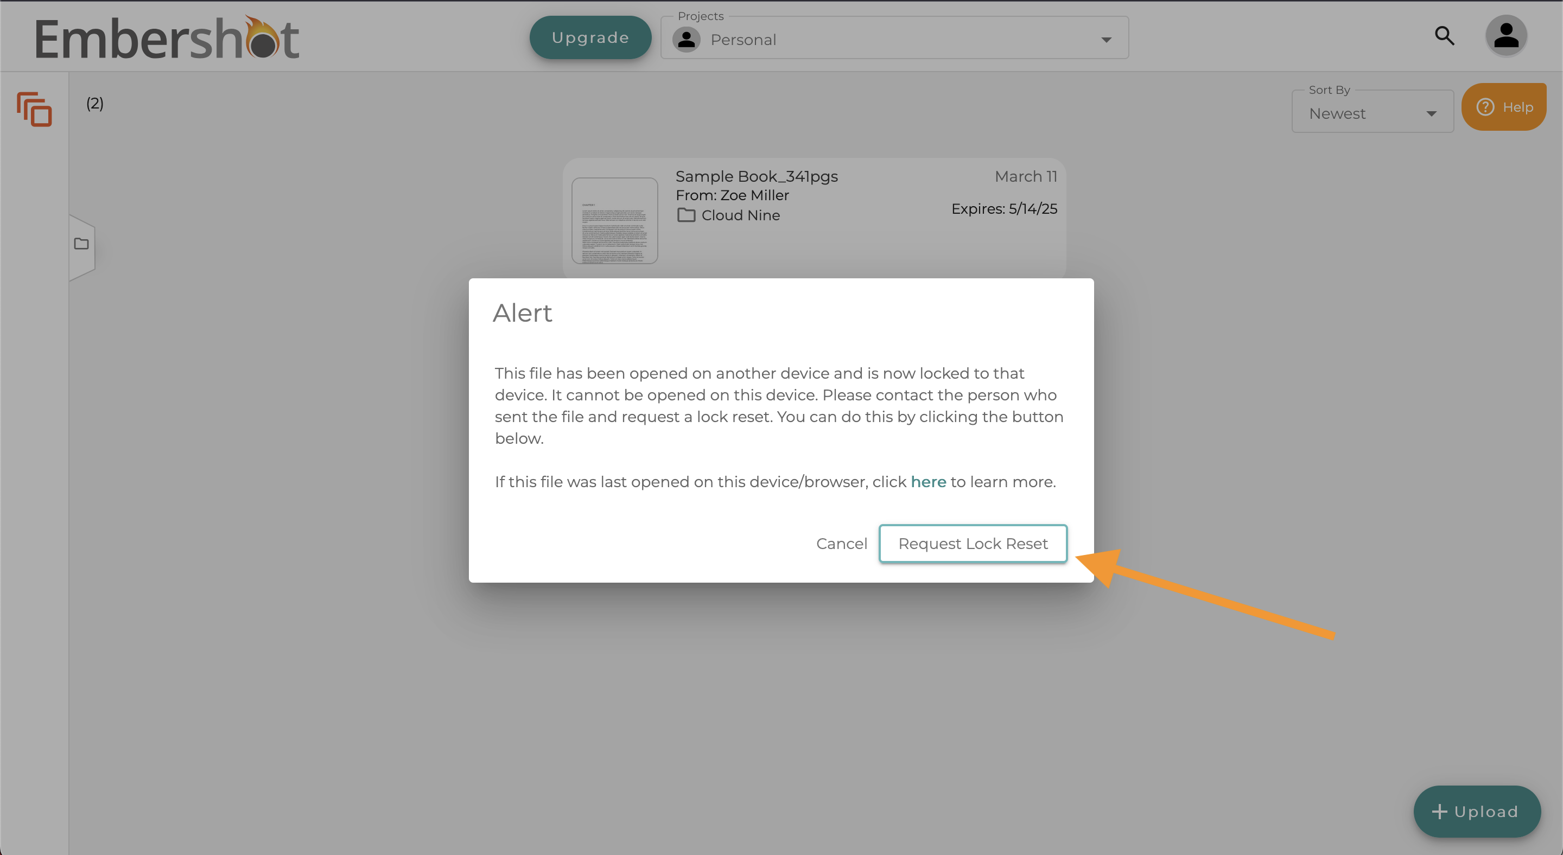Follow the 'here' learn more link

pos(927,481)
